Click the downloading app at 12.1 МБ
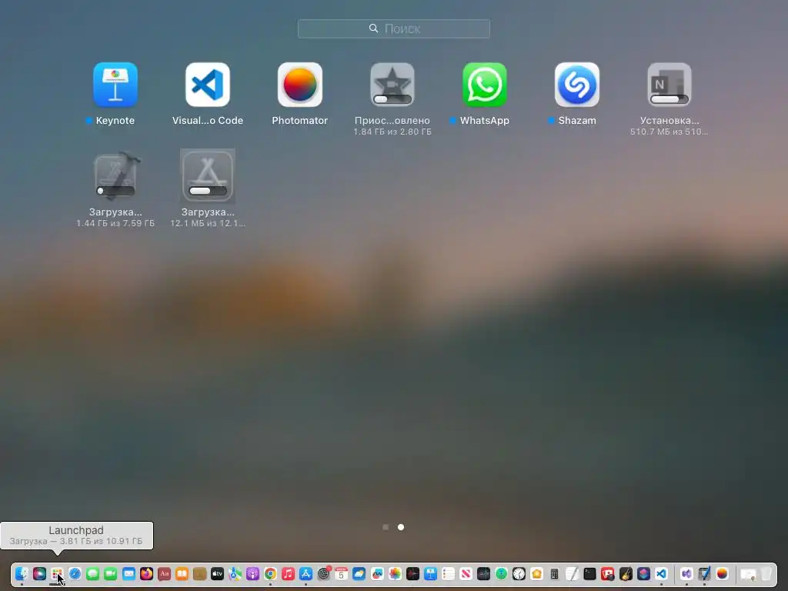 208,176
